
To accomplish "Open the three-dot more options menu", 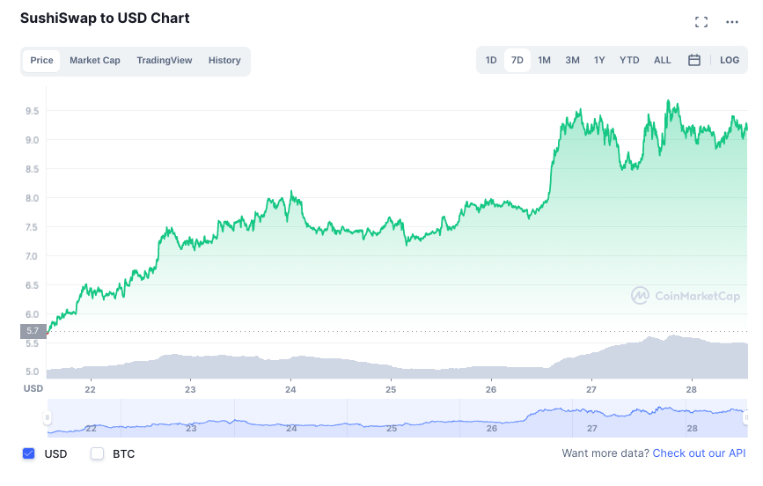I will [732, 22].
